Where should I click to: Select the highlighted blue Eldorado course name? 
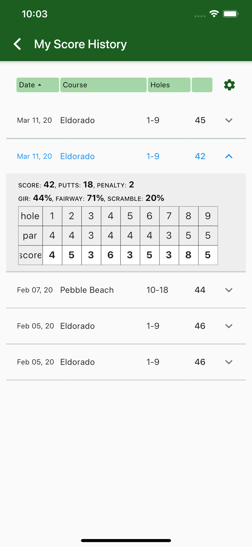pyautogui.click(x=77, y=156)
